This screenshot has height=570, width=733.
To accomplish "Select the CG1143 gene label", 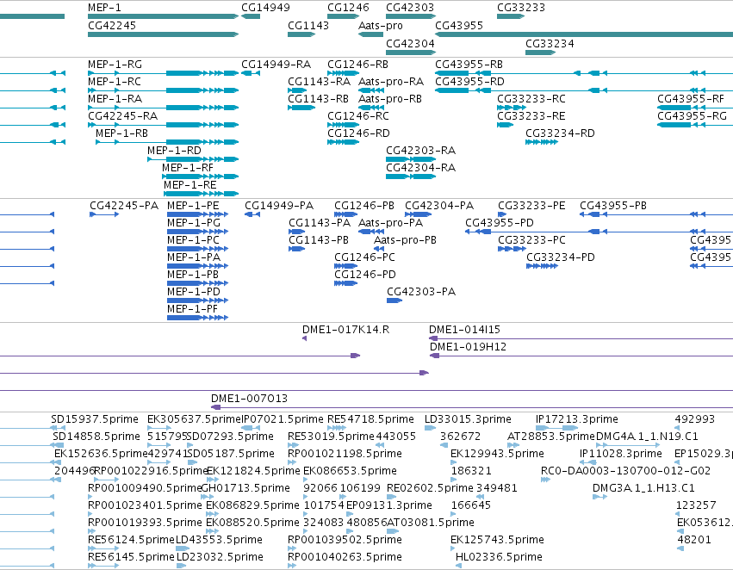I will [x=308, y=25].
